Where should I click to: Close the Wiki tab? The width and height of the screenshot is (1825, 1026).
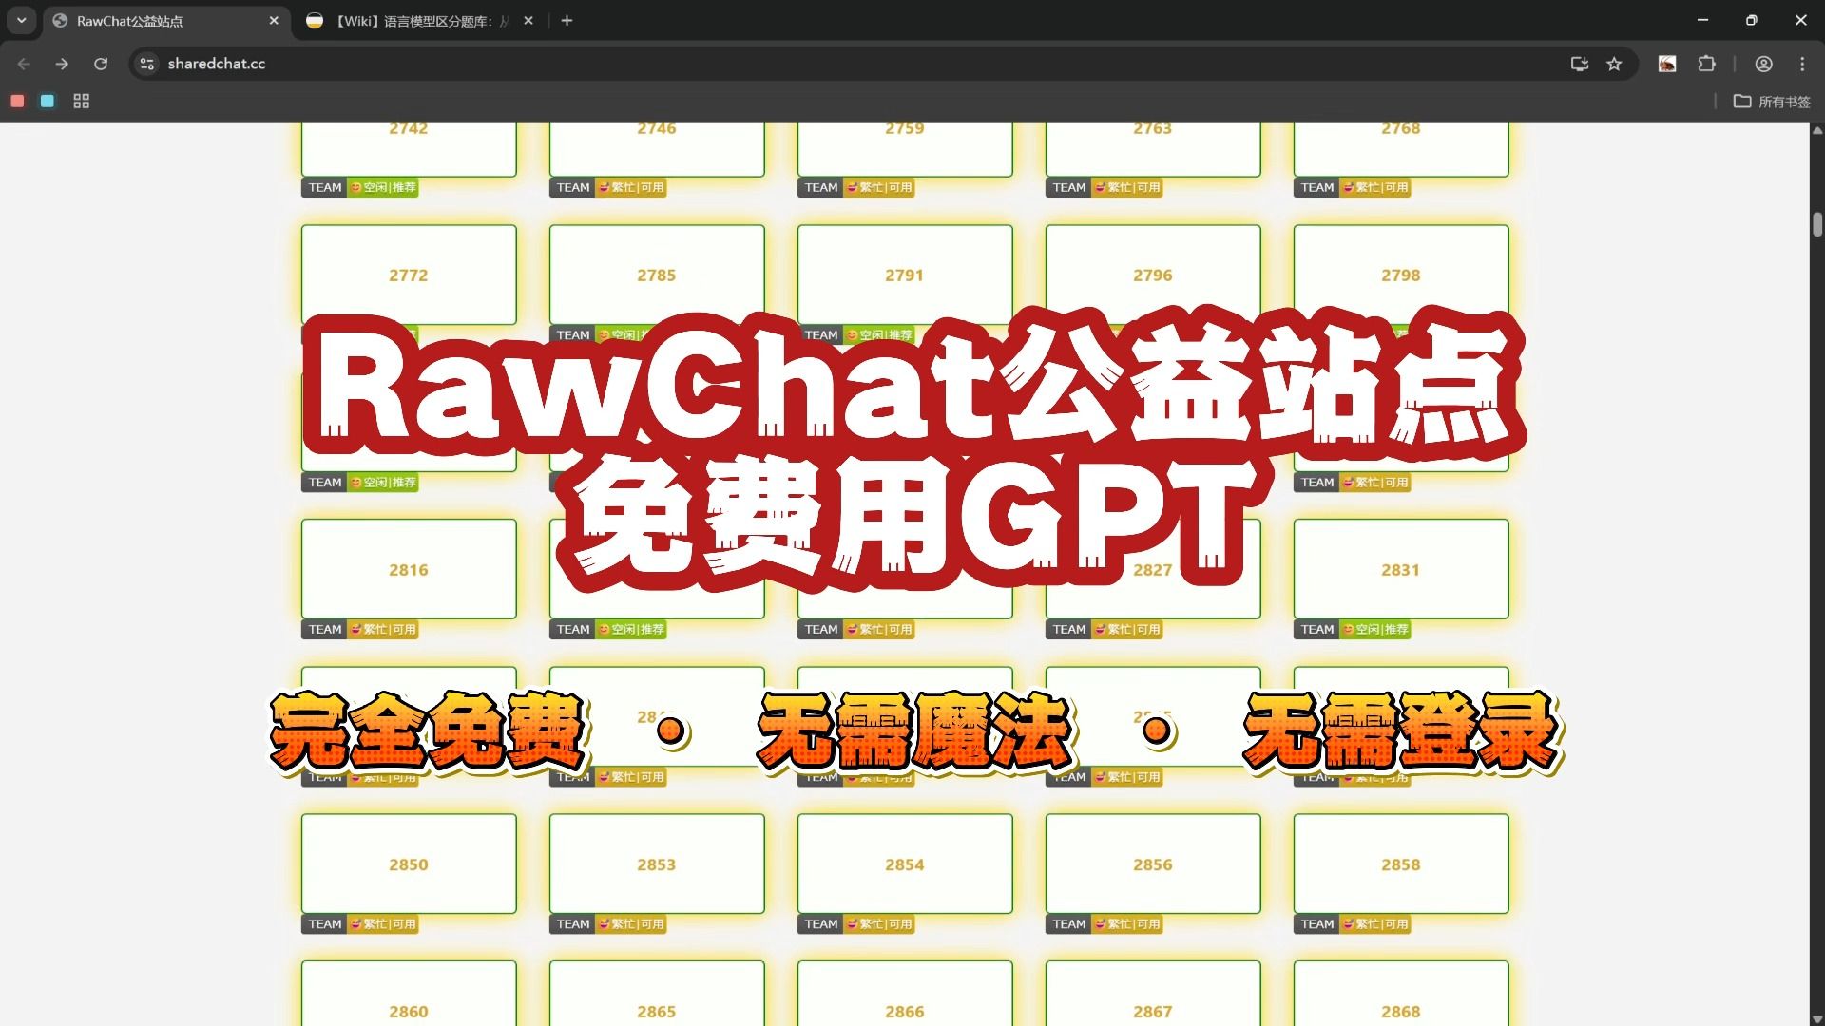click(528, 21)
